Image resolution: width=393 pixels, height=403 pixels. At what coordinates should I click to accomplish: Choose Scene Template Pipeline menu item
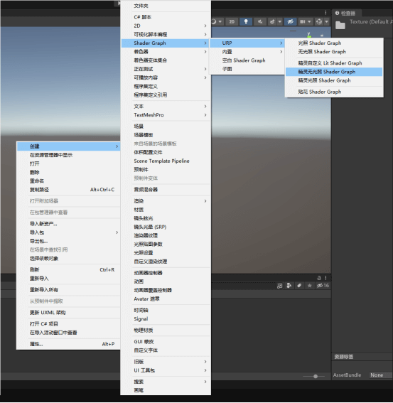[x=166, y=161]
